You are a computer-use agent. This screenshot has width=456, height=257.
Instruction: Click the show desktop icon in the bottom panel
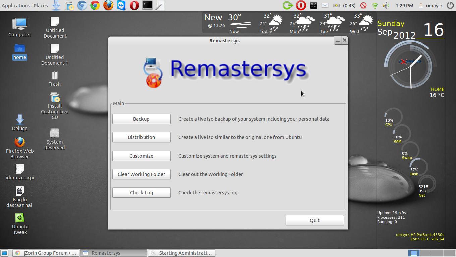tap(4, 253)
